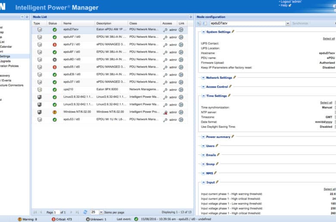Edit Input section with pencil icon
This screenshot has width=336, height=222.
point(217,182)
